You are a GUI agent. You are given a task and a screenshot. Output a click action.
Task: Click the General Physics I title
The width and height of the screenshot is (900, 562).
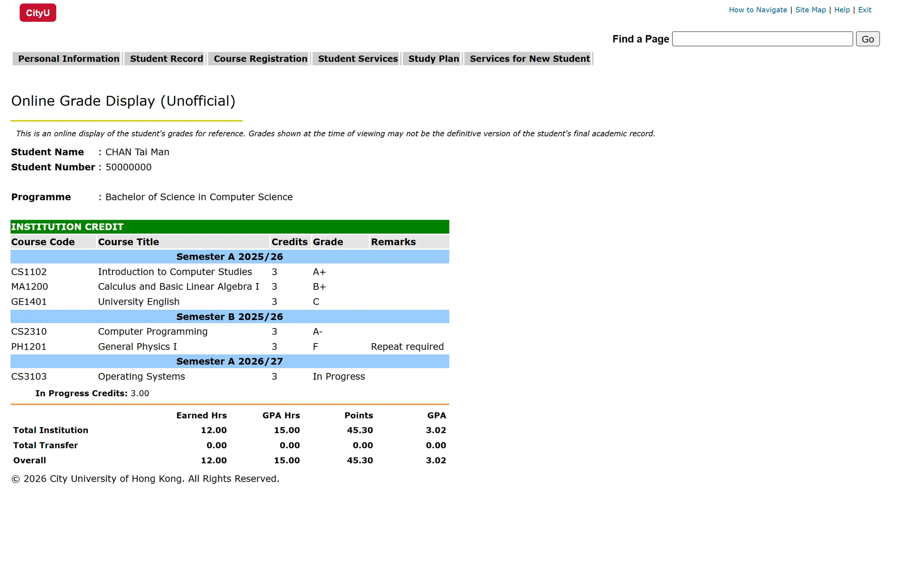pyautogui.click(x=137, y=347)
